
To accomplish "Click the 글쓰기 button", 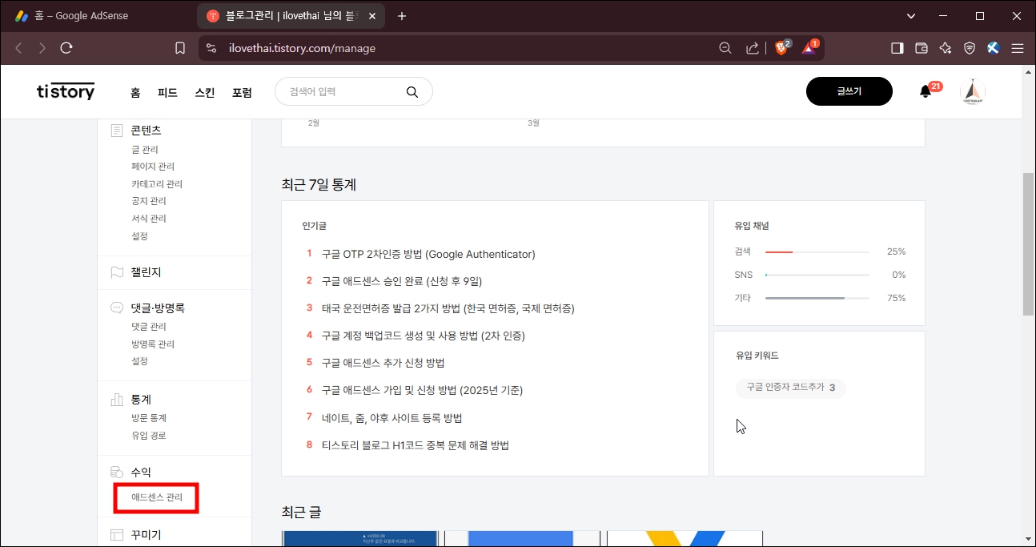I will coord(849,91).
